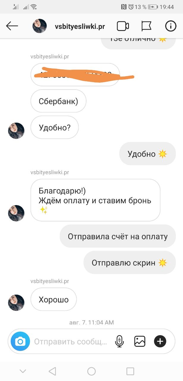
Task: Open recent apps with the square button
Action: tap(130, 371)
